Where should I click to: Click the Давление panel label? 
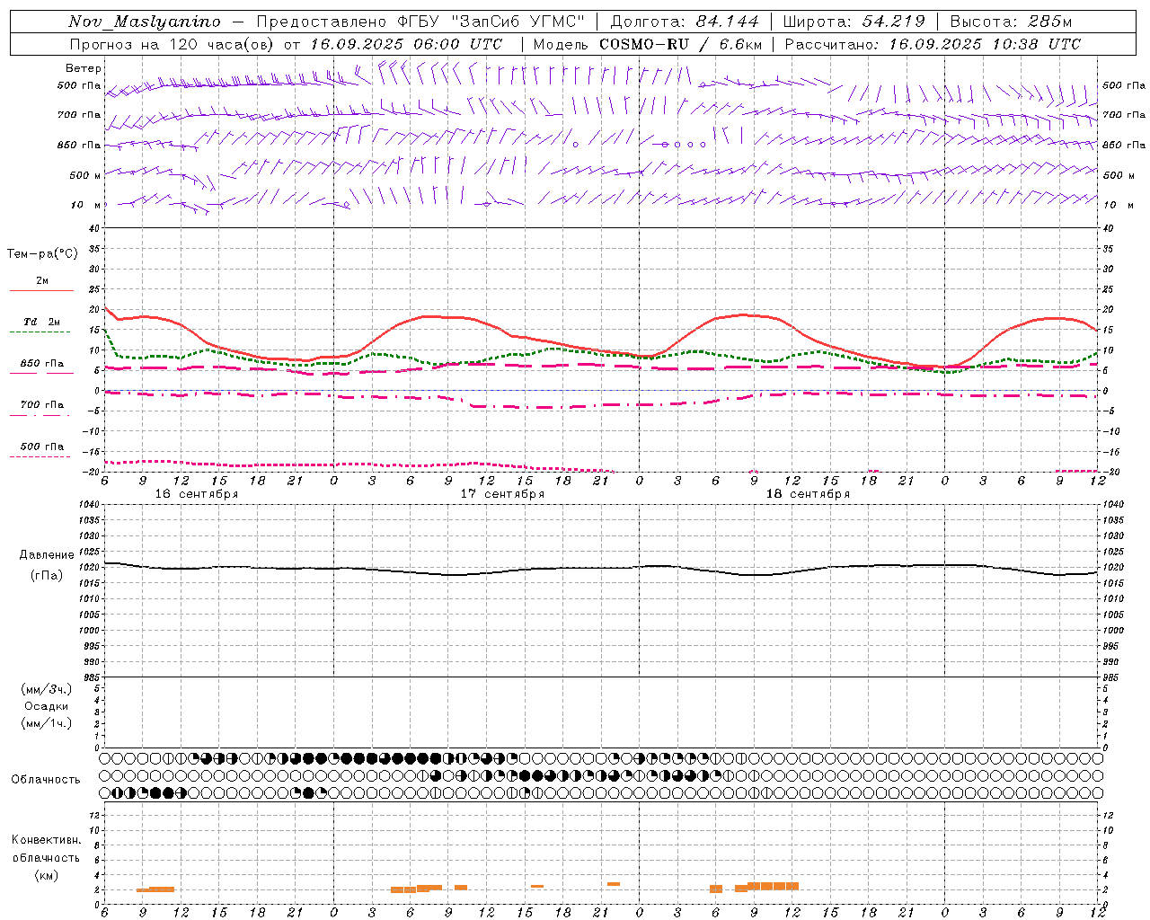click(47, 555)
